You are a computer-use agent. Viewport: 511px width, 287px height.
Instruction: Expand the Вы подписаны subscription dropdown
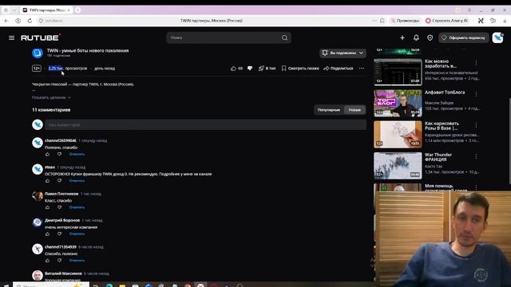click(x=343, y=53)
